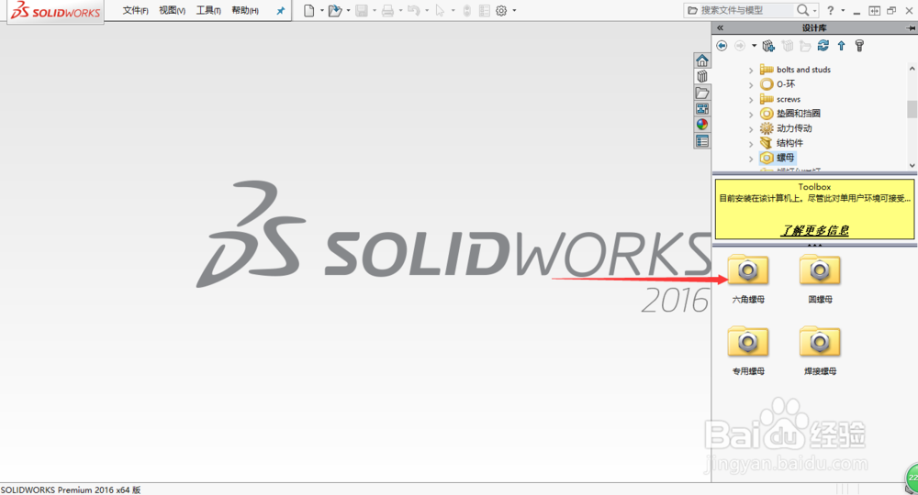918x495 pixels.
Task: Go back in Design Library
Action: pyautogui.click(x=722, y=46)
